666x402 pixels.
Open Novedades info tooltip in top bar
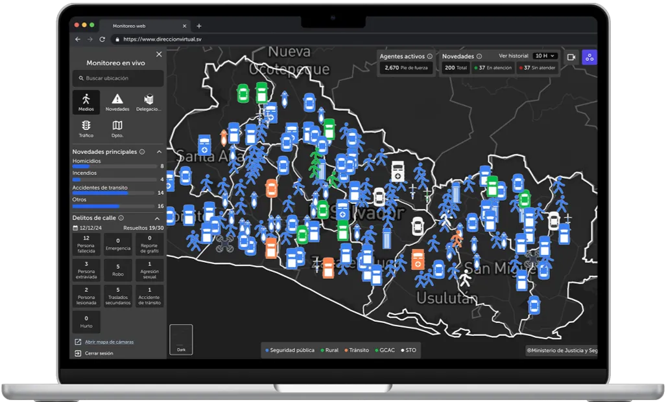pos(479,56)
